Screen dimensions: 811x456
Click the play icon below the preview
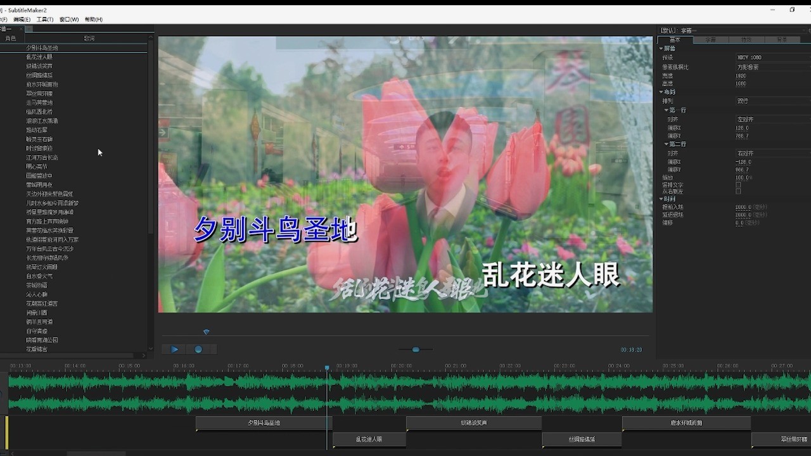174,349
